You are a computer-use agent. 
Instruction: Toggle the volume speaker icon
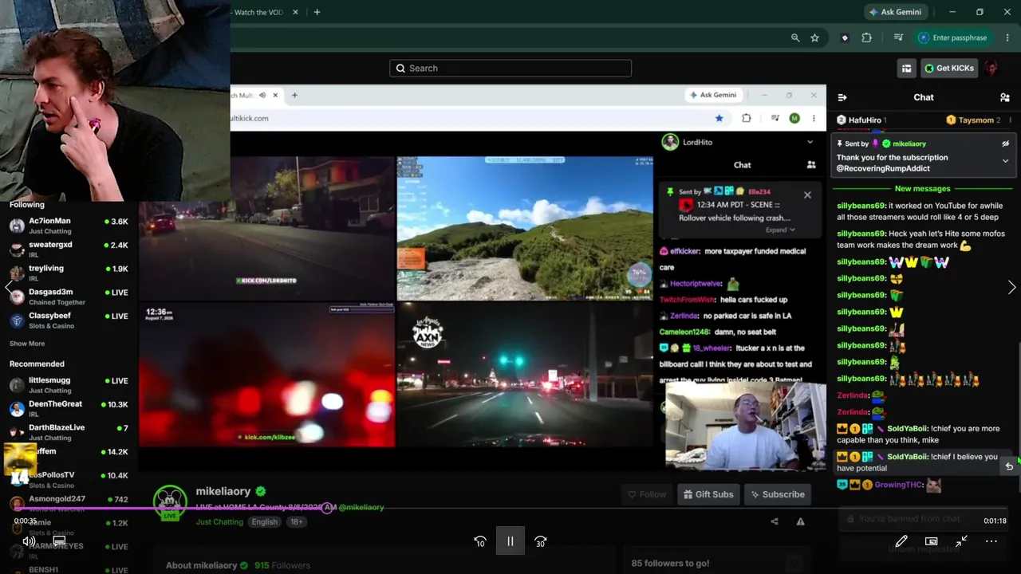pyautogui.click(x=29, y=541)
